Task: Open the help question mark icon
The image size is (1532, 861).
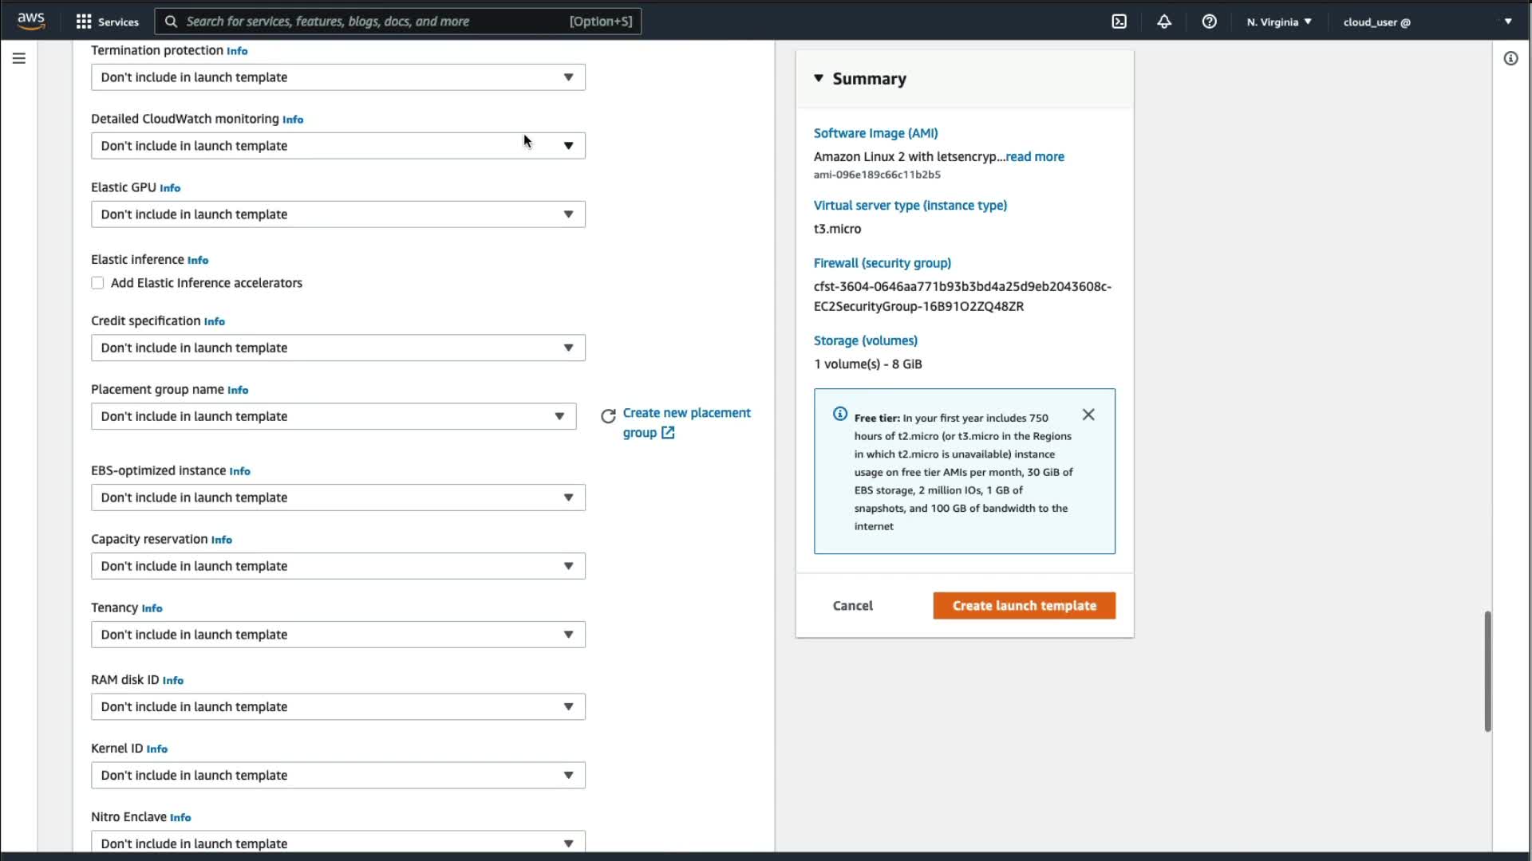Action: [x=1209, y=22]
